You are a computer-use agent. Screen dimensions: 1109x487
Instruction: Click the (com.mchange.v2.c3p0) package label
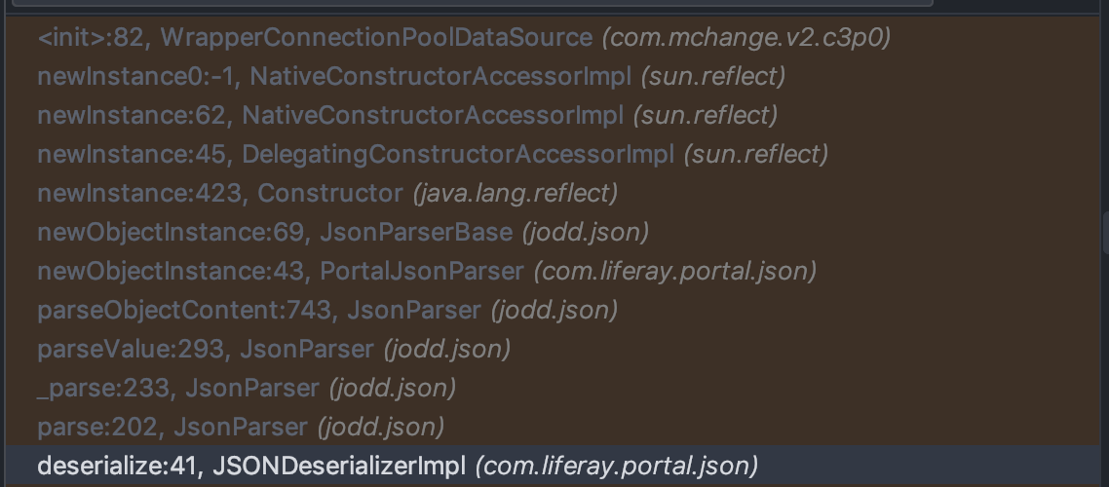click(x=746, y=38)
